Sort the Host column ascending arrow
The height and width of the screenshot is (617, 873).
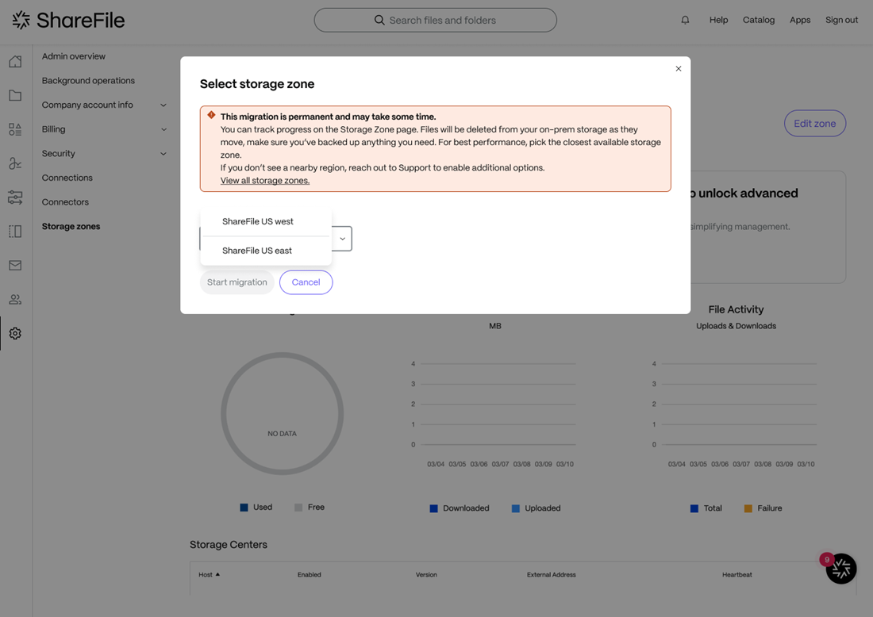click(x=217, y=574)
